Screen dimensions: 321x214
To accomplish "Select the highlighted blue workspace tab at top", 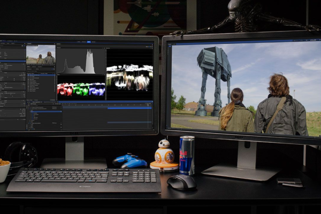I will [89, 42].
